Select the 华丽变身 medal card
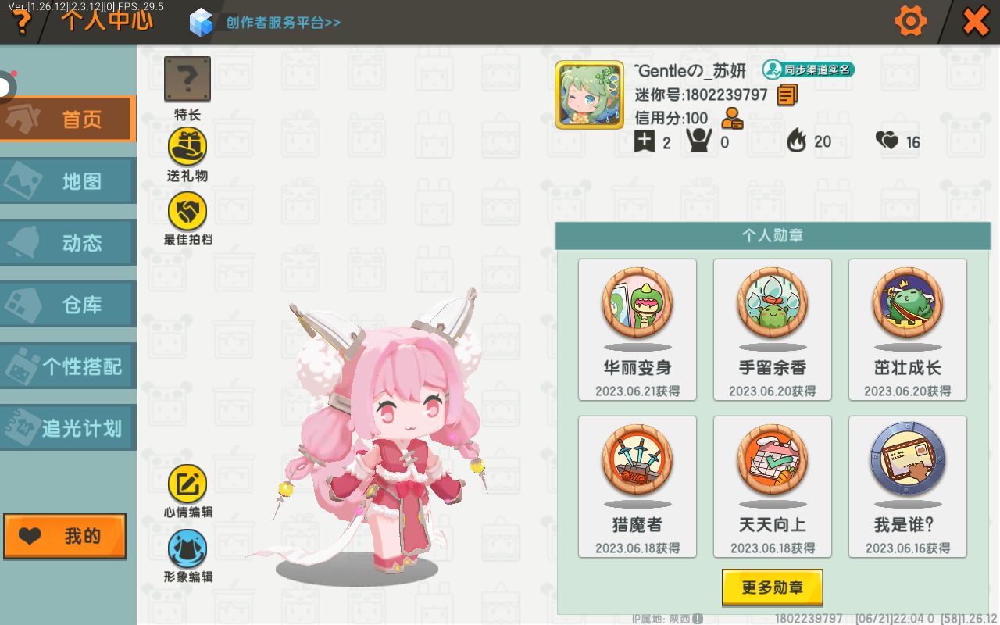 coord(637,330)
